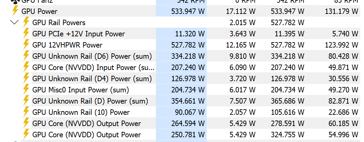Click maximum value 324.755 W

tap(287, 135)
